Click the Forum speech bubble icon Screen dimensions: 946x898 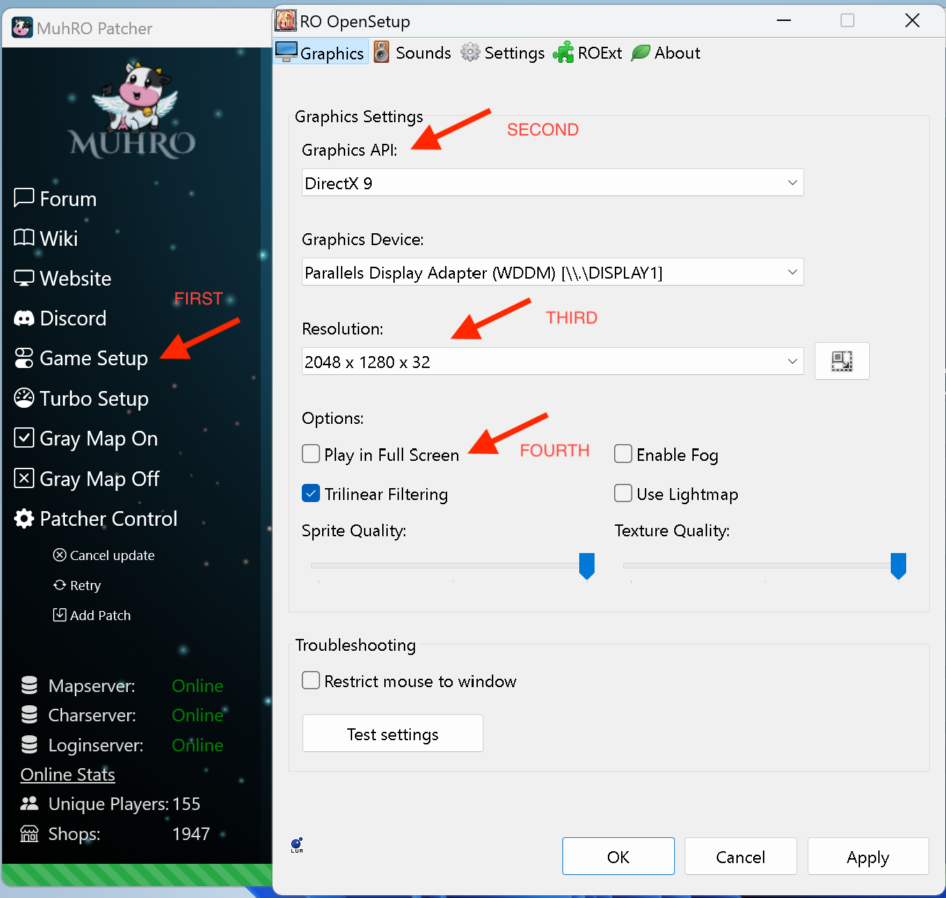24,198
